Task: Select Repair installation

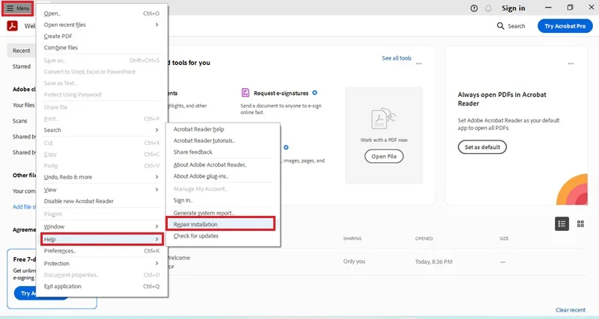Action: (x=221, y=224)
